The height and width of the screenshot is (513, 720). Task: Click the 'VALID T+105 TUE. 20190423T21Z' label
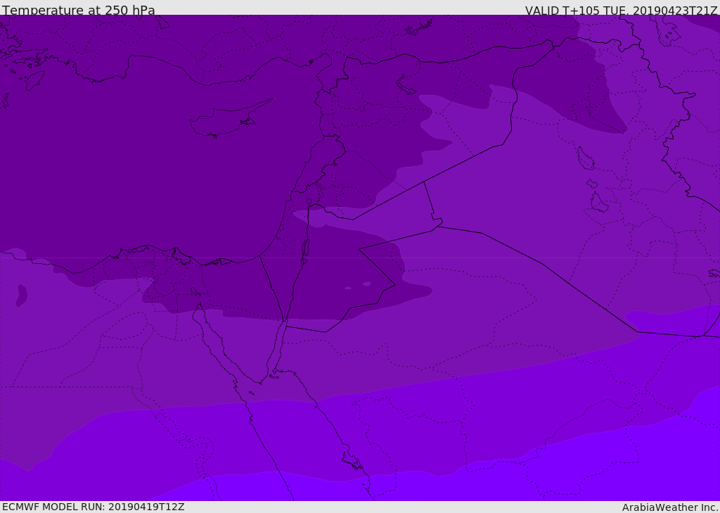point(622,10)
